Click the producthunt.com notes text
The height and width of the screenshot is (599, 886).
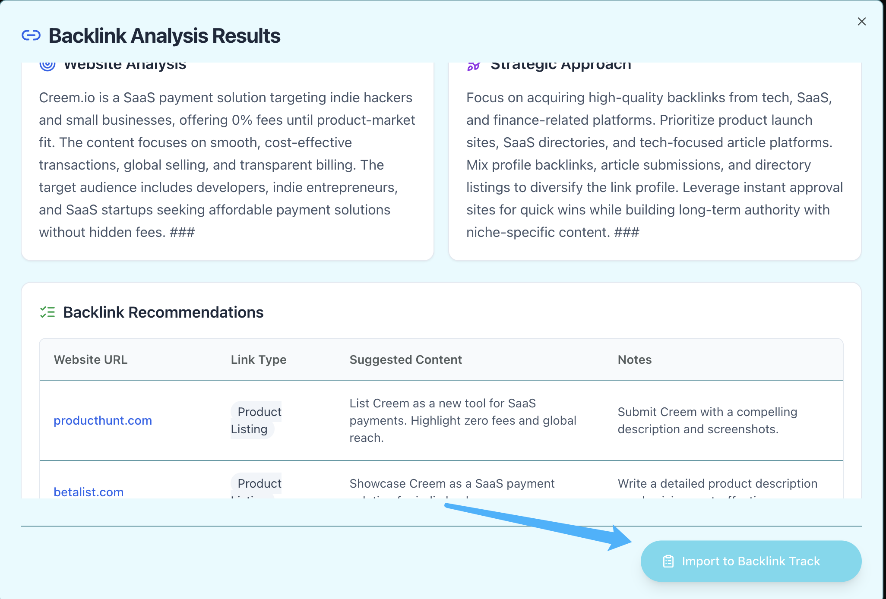pos(707,420)
